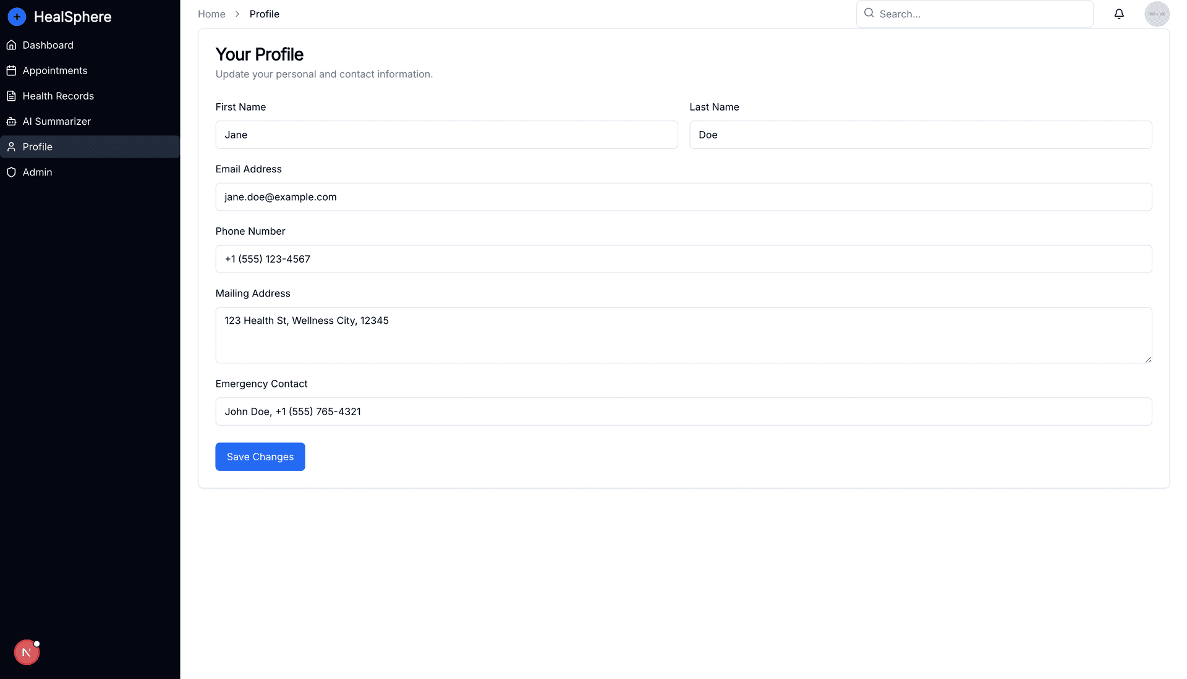Viewport: 1187px width, 679px height.
Task: Click the red N badge icon
Action: coord(27,652)
